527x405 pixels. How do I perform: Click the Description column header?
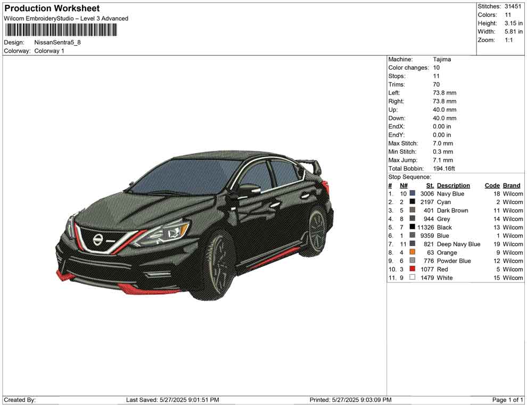(453, 185)
